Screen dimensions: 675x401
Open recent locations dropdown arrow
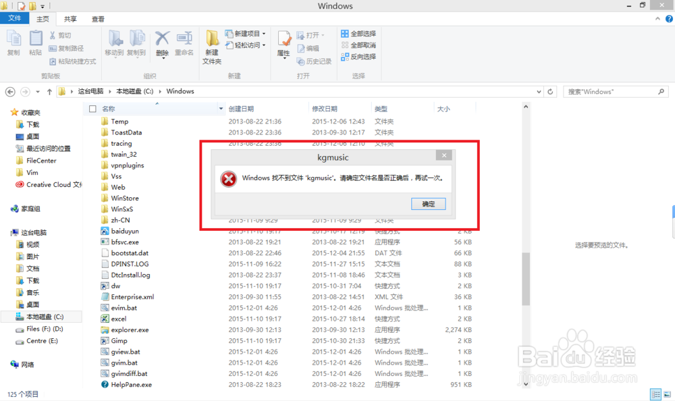tap(38, 92)
